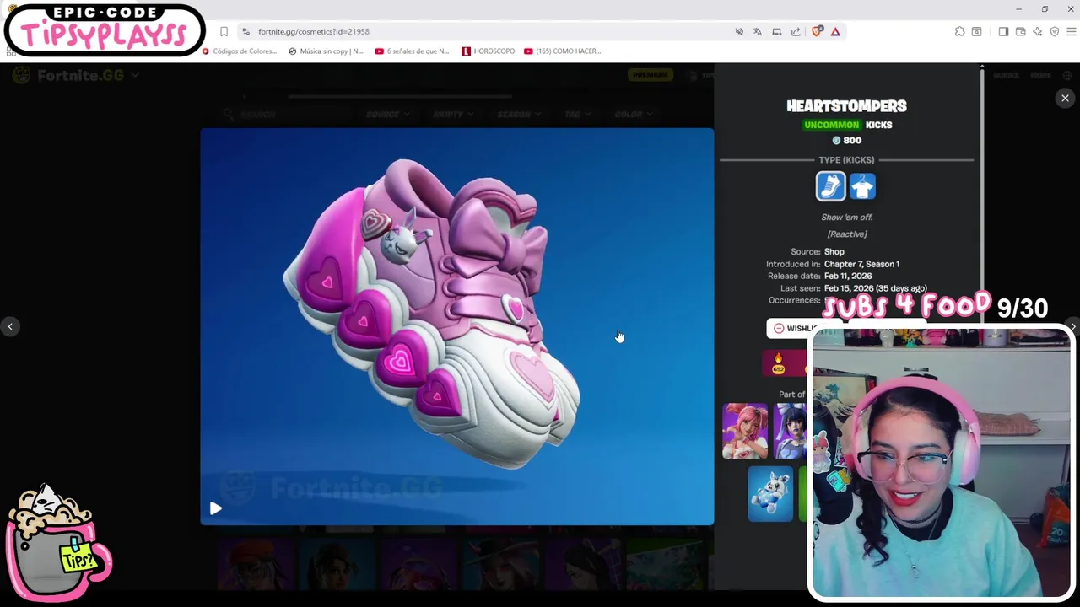Open the Rarity filter dropdown
1080x607 pixels.
(453, 114)
